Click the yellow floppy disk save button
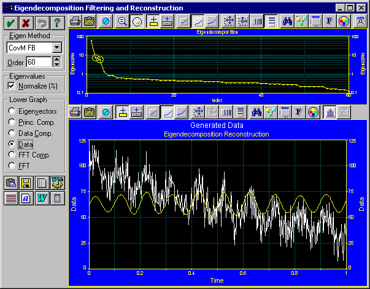370x289 pixels. click(26, 183)
